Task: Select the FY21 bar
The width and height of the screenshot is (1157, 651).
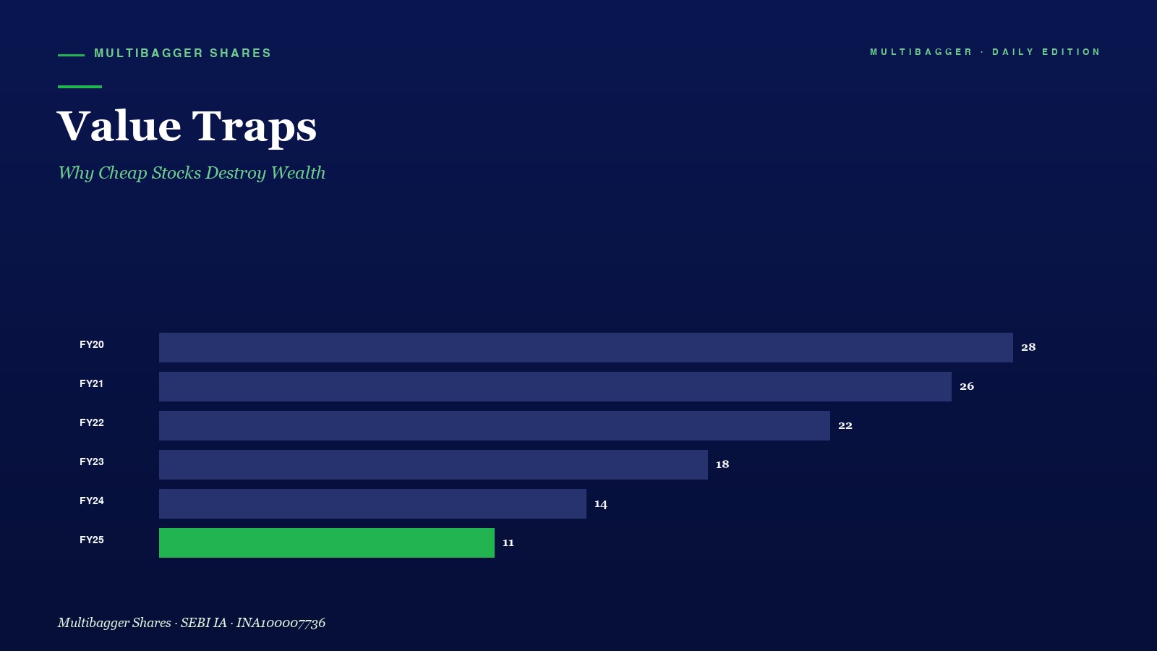Action: [555, 386]
